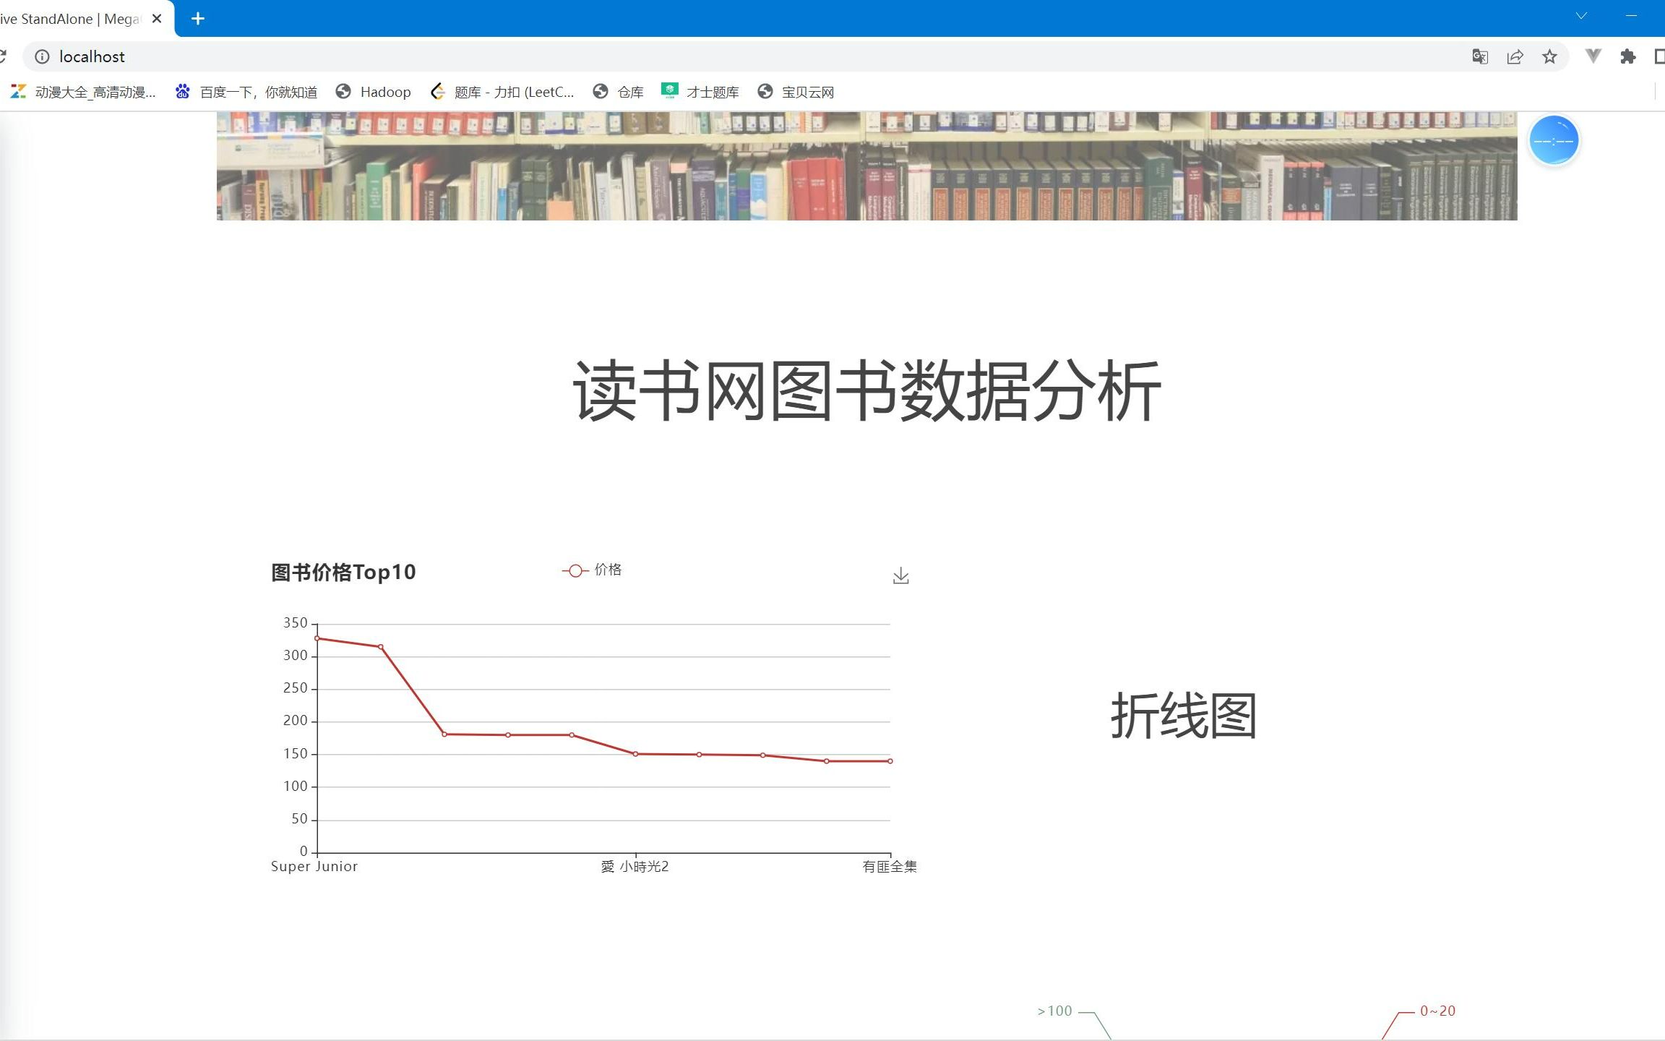1665x1041 pixels.
Task: Click the Vue devtools extension icon
Action: 1593,56
